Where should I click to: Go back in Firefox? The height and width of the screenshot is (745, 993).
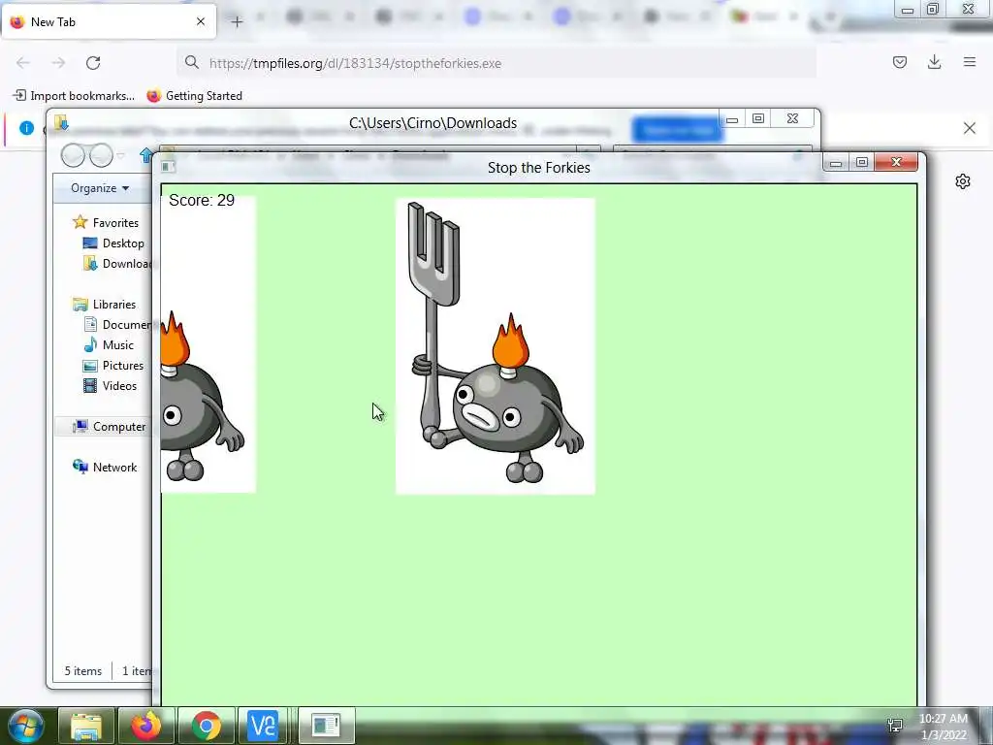point(23,63)
